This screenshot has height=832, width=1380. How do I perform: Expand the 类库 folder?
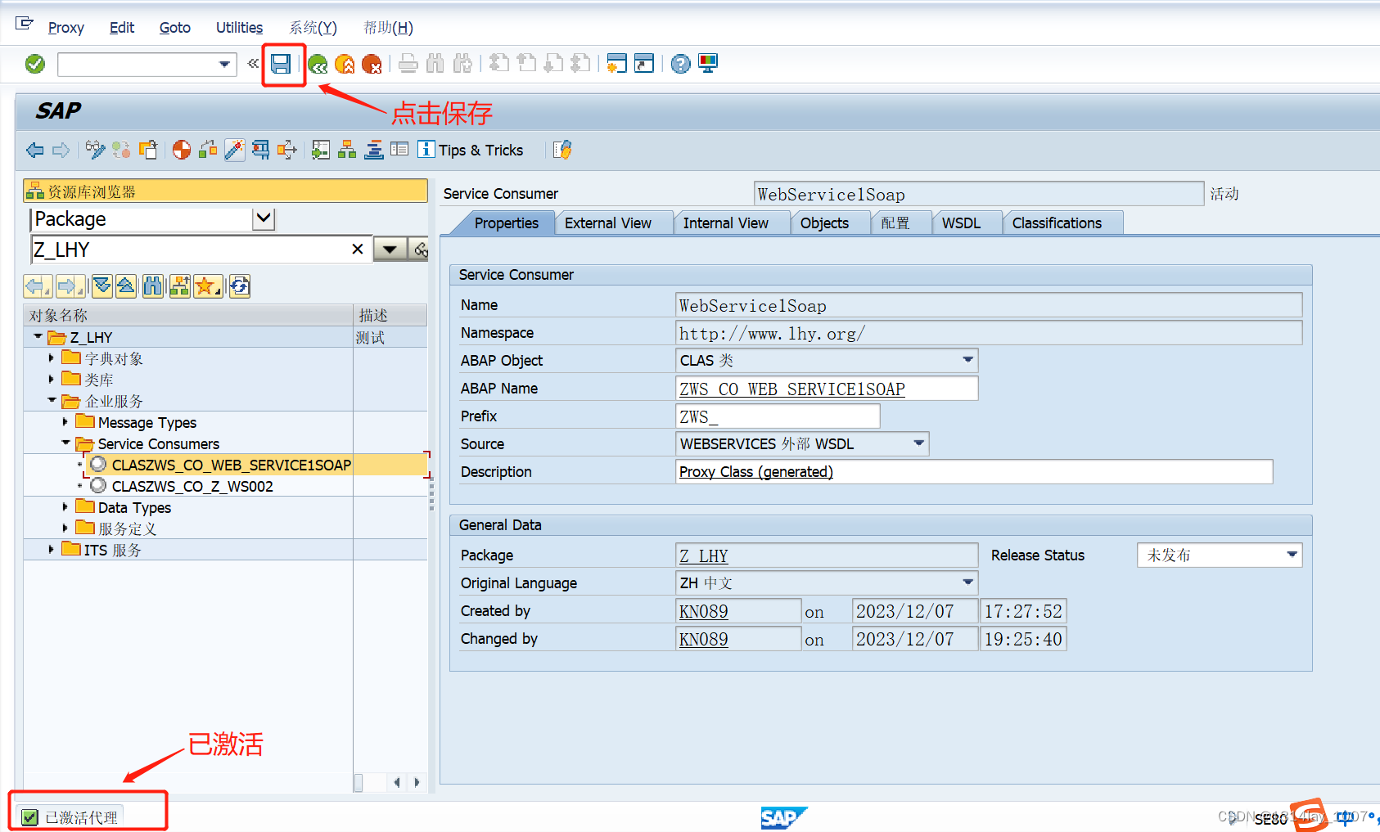pos(51,379)
